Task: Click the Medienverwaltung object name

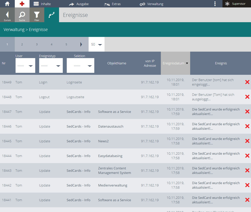Action: coord(113,185)
